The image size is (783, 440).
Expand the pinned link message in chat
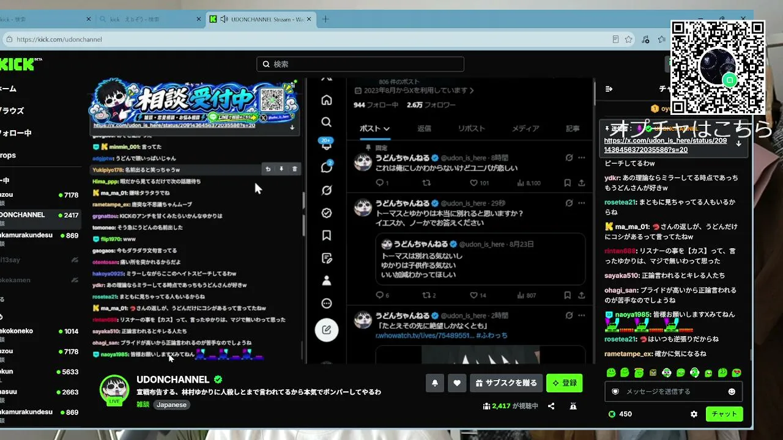tap(738, 144)
